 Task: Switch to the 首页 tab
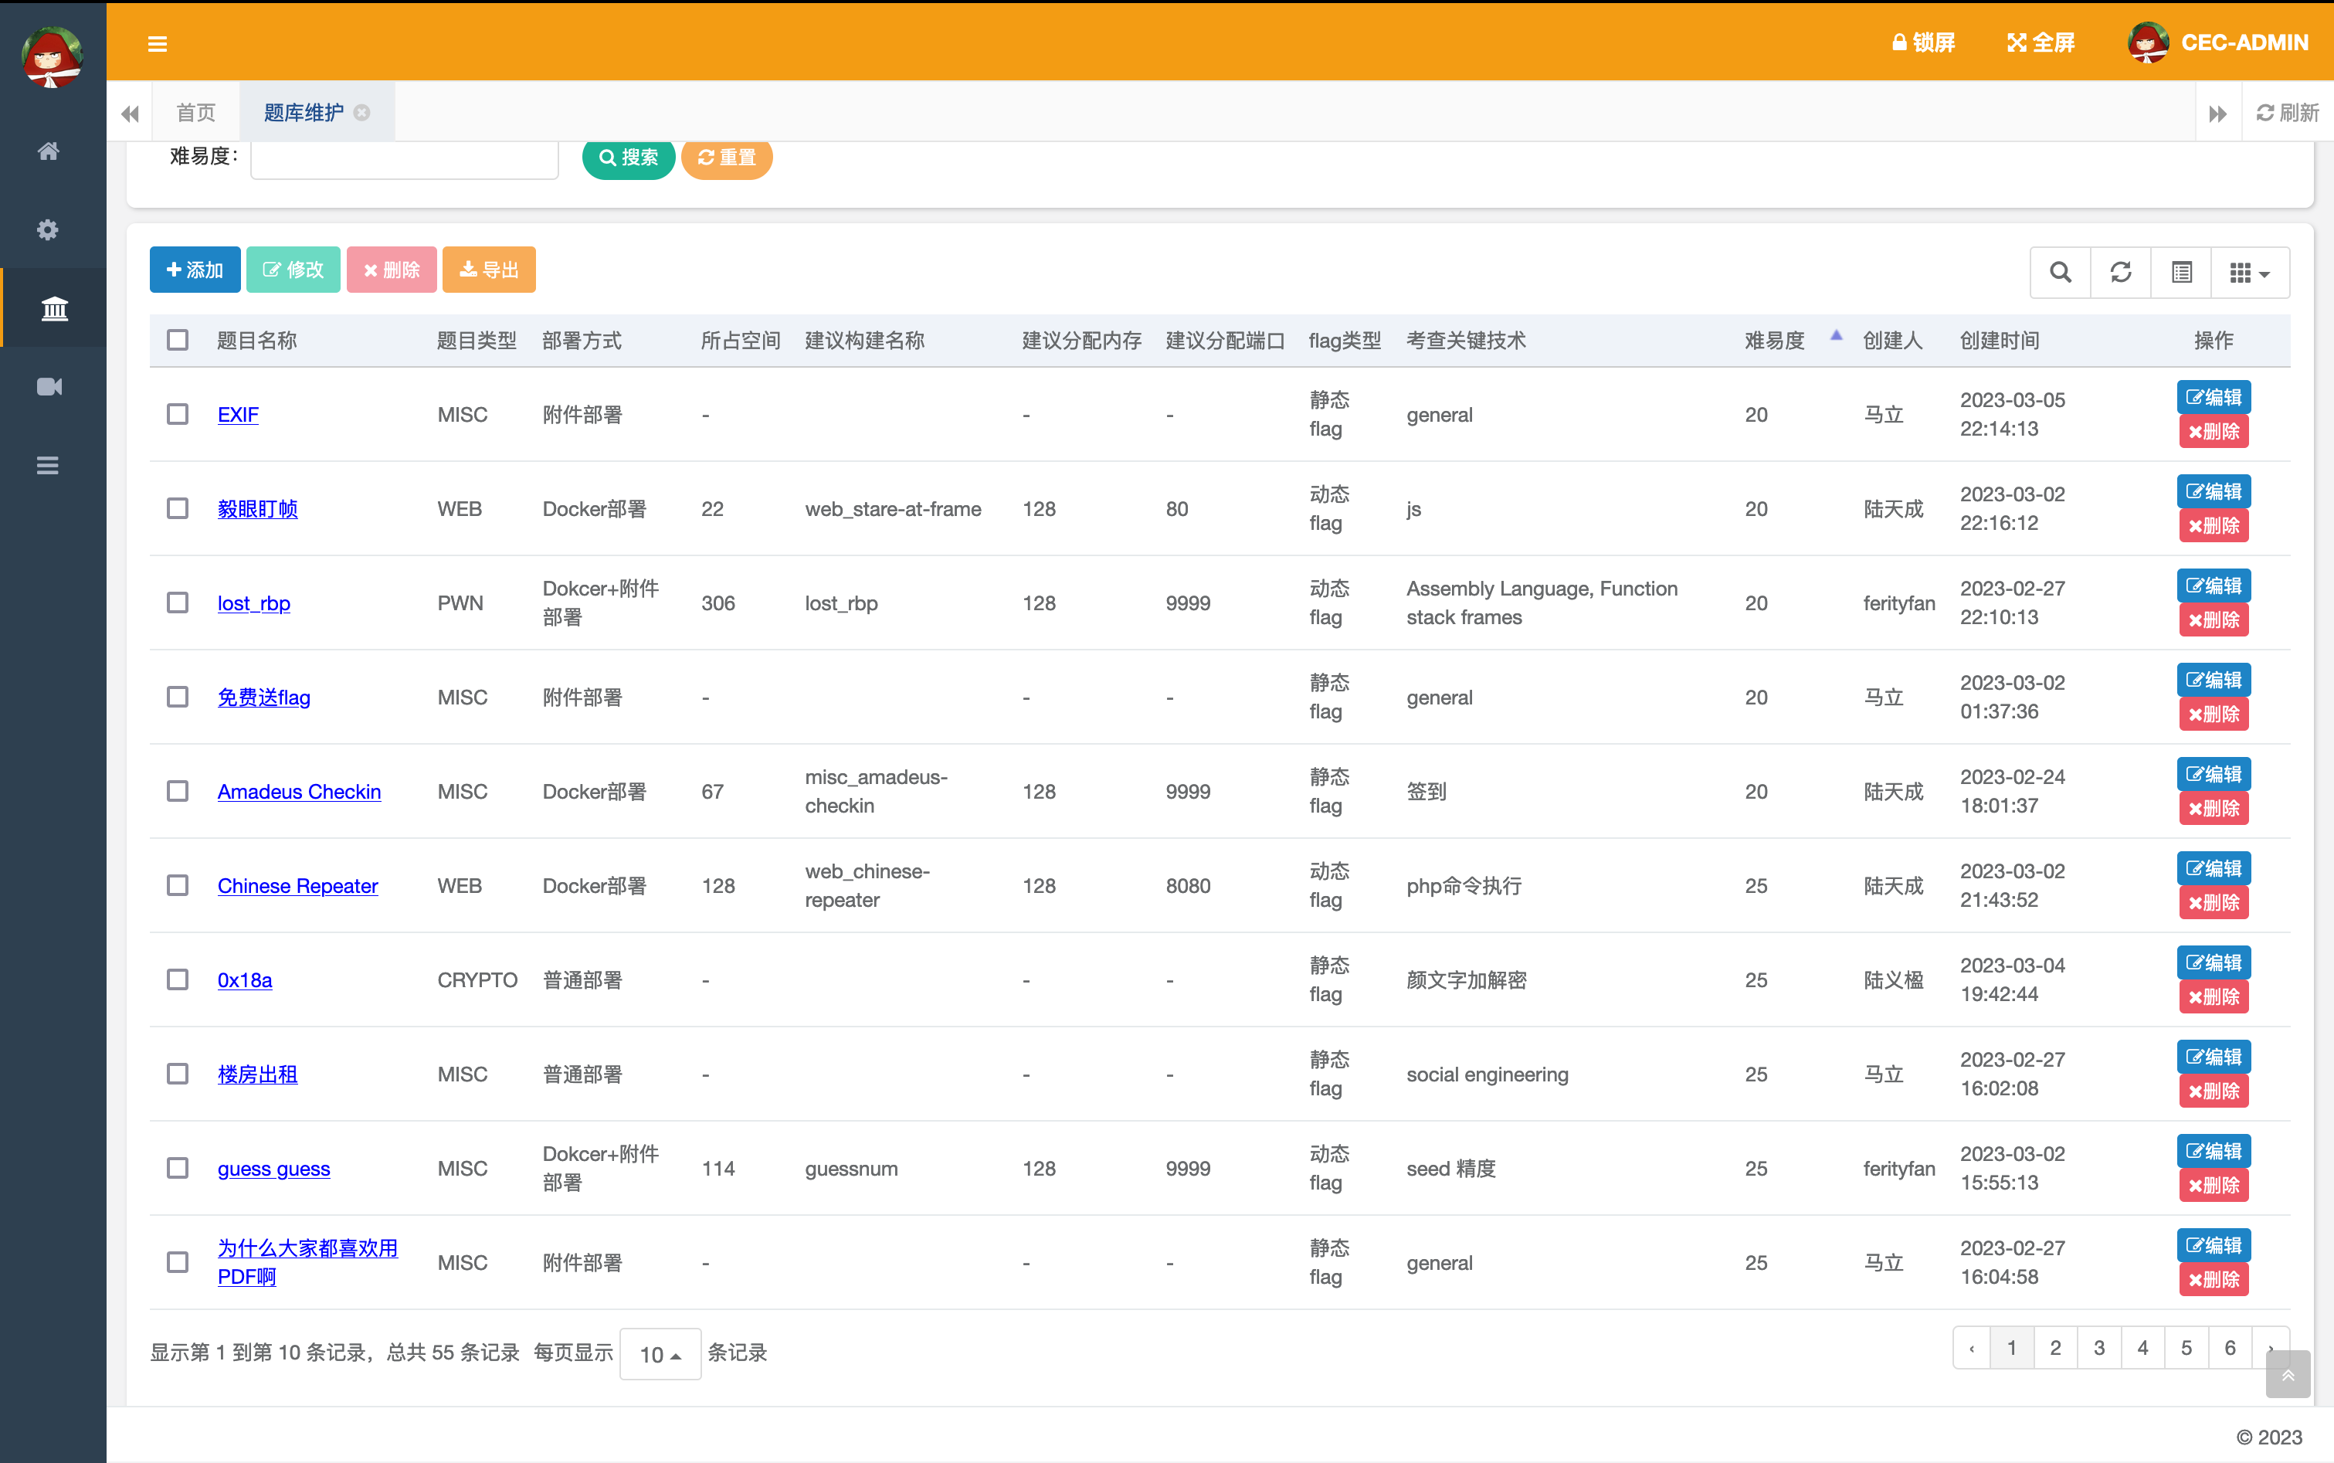(196, 114)
